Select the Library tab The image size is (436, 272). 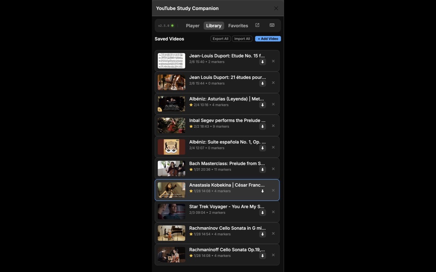click(x=214, y=26)
